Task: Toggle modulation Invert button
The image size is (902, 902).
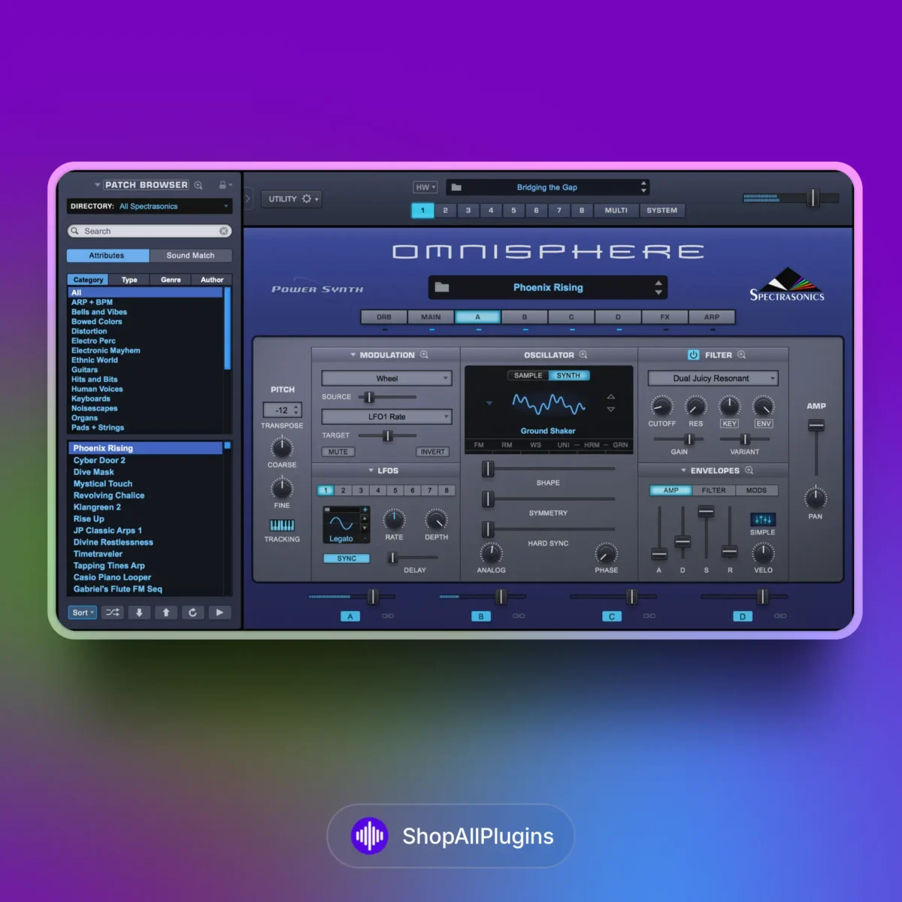Action: (x=433, y=452)
